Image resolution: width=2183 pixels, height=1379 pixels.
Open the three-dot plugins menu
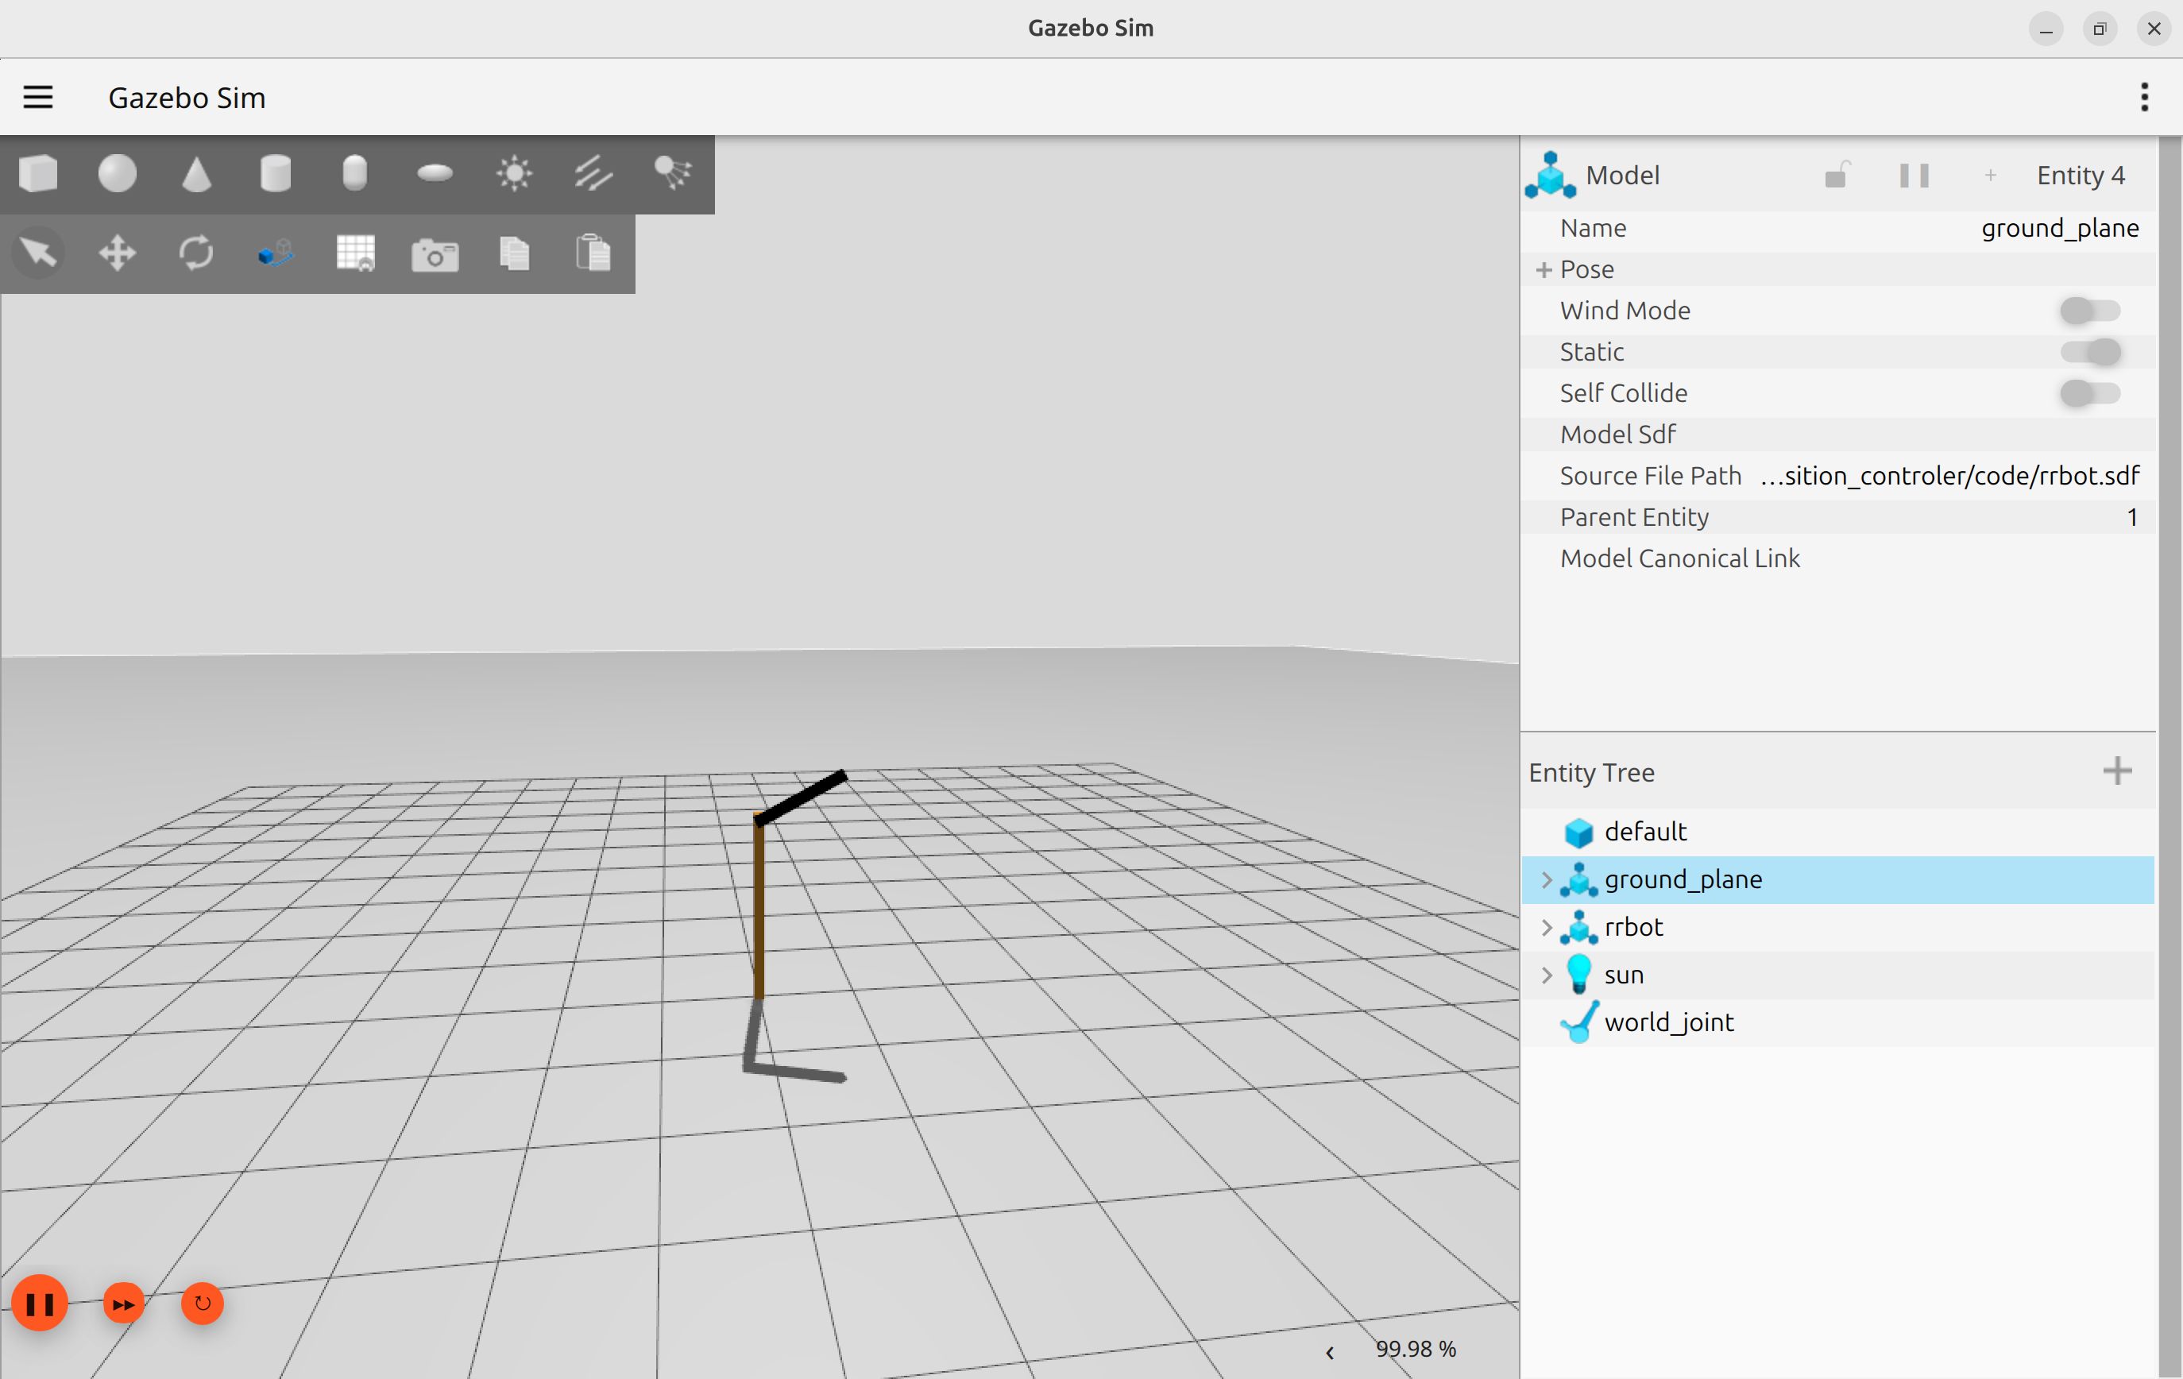click(x=2144, y=97)
